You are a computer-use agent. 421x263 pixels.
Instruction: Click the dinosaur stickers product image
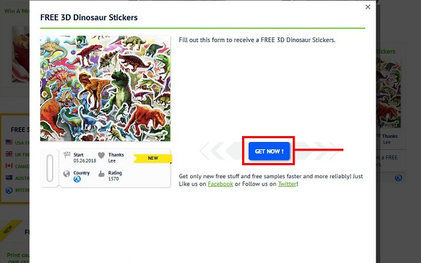pos(105,88)
